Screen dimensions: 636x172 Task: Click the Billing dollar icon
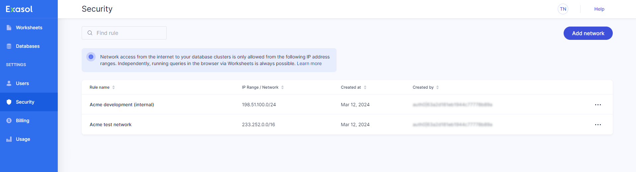point(9,121)
